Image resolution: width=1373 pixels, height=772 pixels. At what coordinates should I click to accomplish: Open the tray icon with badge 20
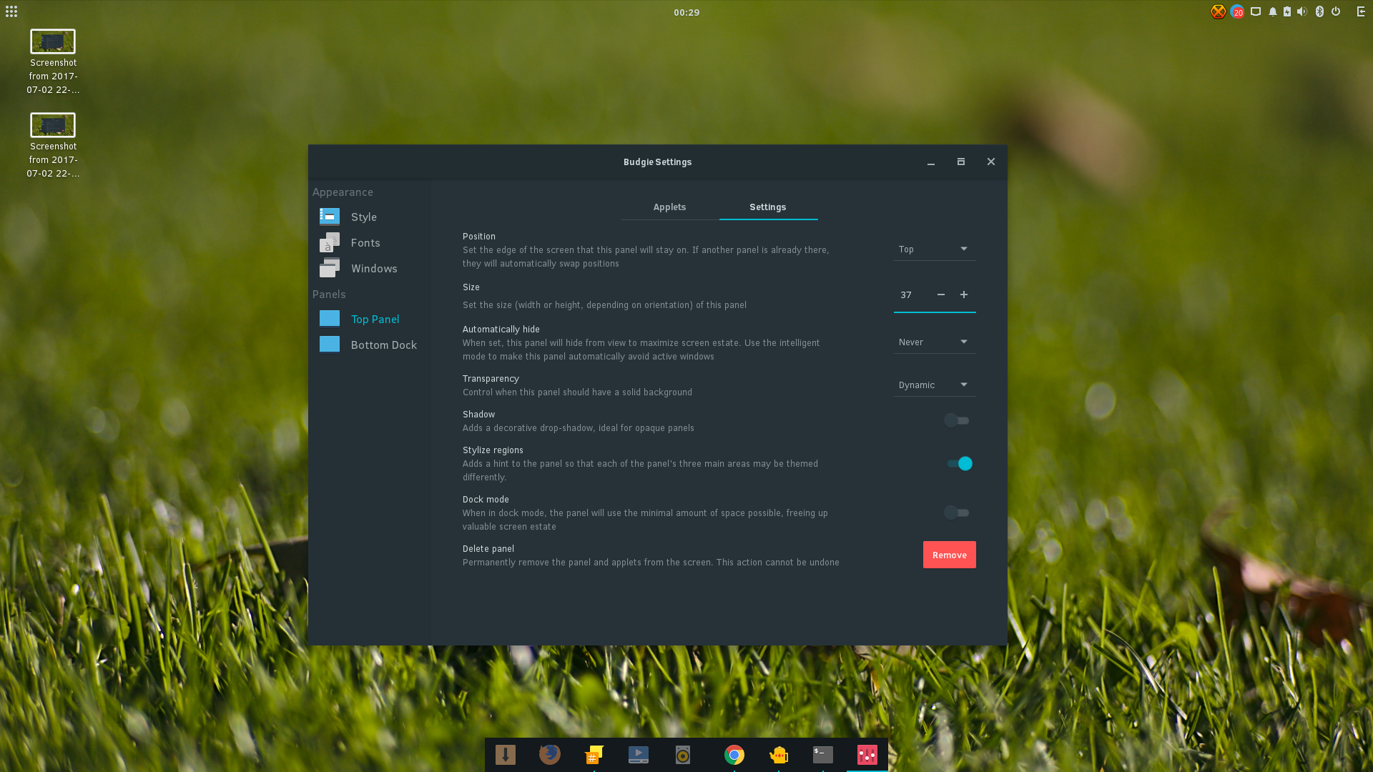(x=1237, y=11)
